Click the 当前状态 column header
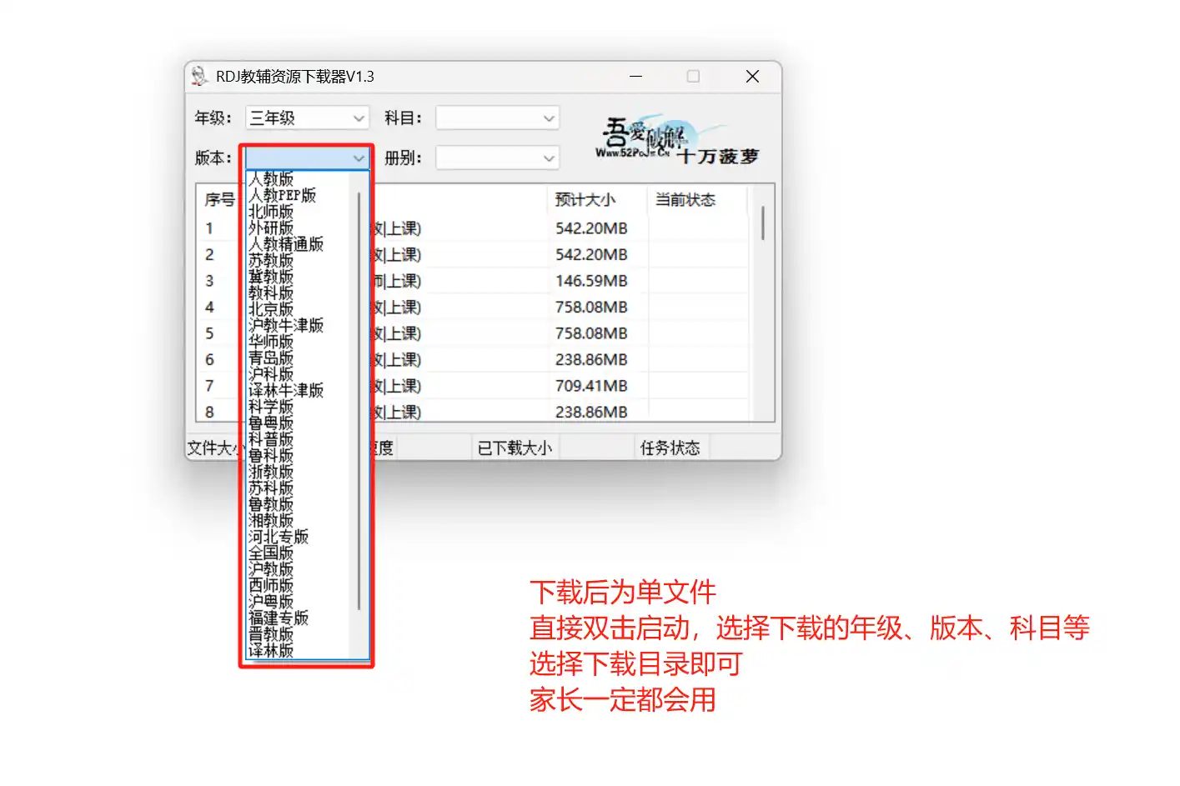This screenshot has height=786, width=1180. click(x=685, y=200)
